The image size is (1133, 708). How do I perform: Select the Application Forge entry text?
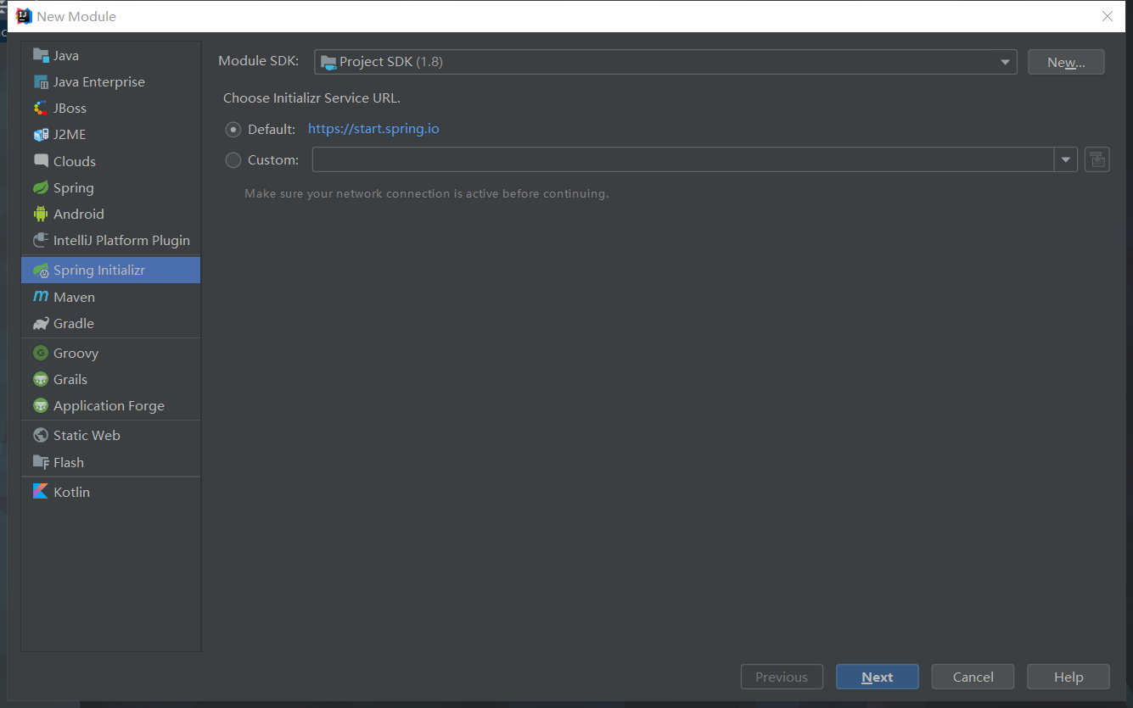[x=109, y=405]
